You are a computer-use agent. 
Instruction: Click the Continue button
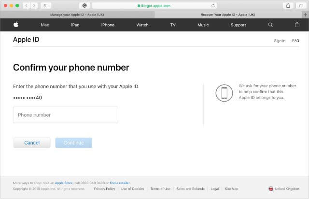(x=74, y=143)
